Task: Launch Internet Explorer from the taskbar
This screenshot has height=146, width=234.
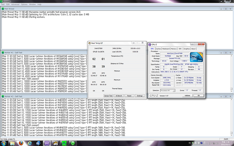Action: [x=30, y=143]
